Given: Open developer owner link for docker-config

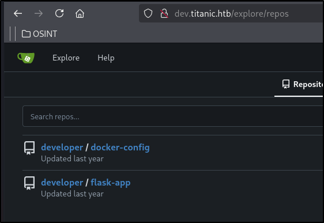Looking at the screenshot, I should point(62,148).
